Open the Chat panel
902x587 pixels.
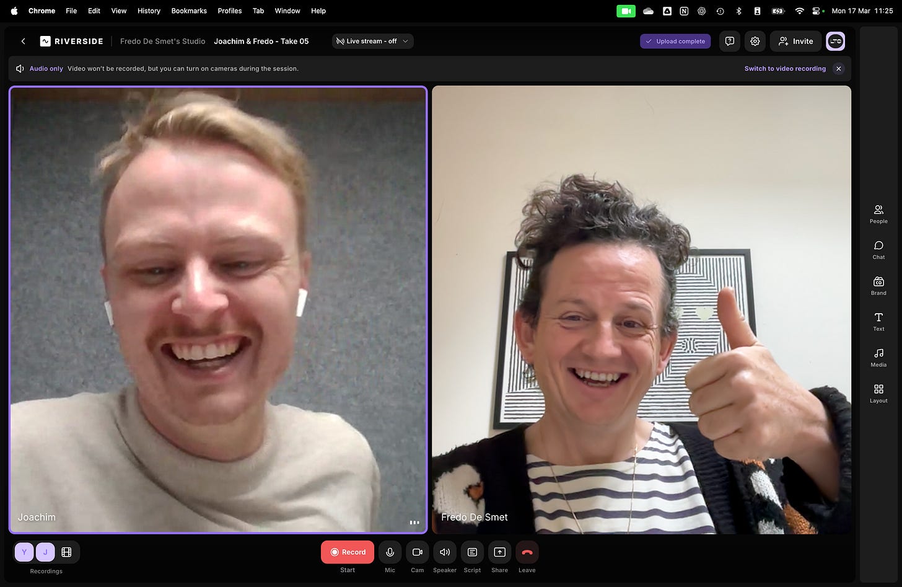coord(878,250)
